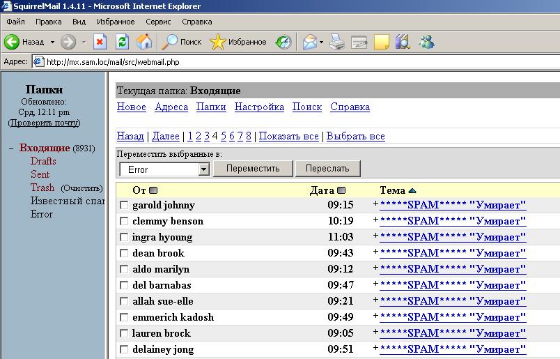This screenshot has height=359, width=560.
Task: Open the Настройка link
Action: [259, 107]
